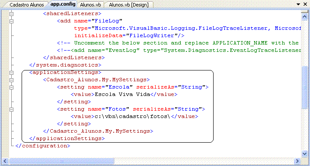Switch to the Cadastro Alunos tab
310x166 pixels.
click(27, 5)
